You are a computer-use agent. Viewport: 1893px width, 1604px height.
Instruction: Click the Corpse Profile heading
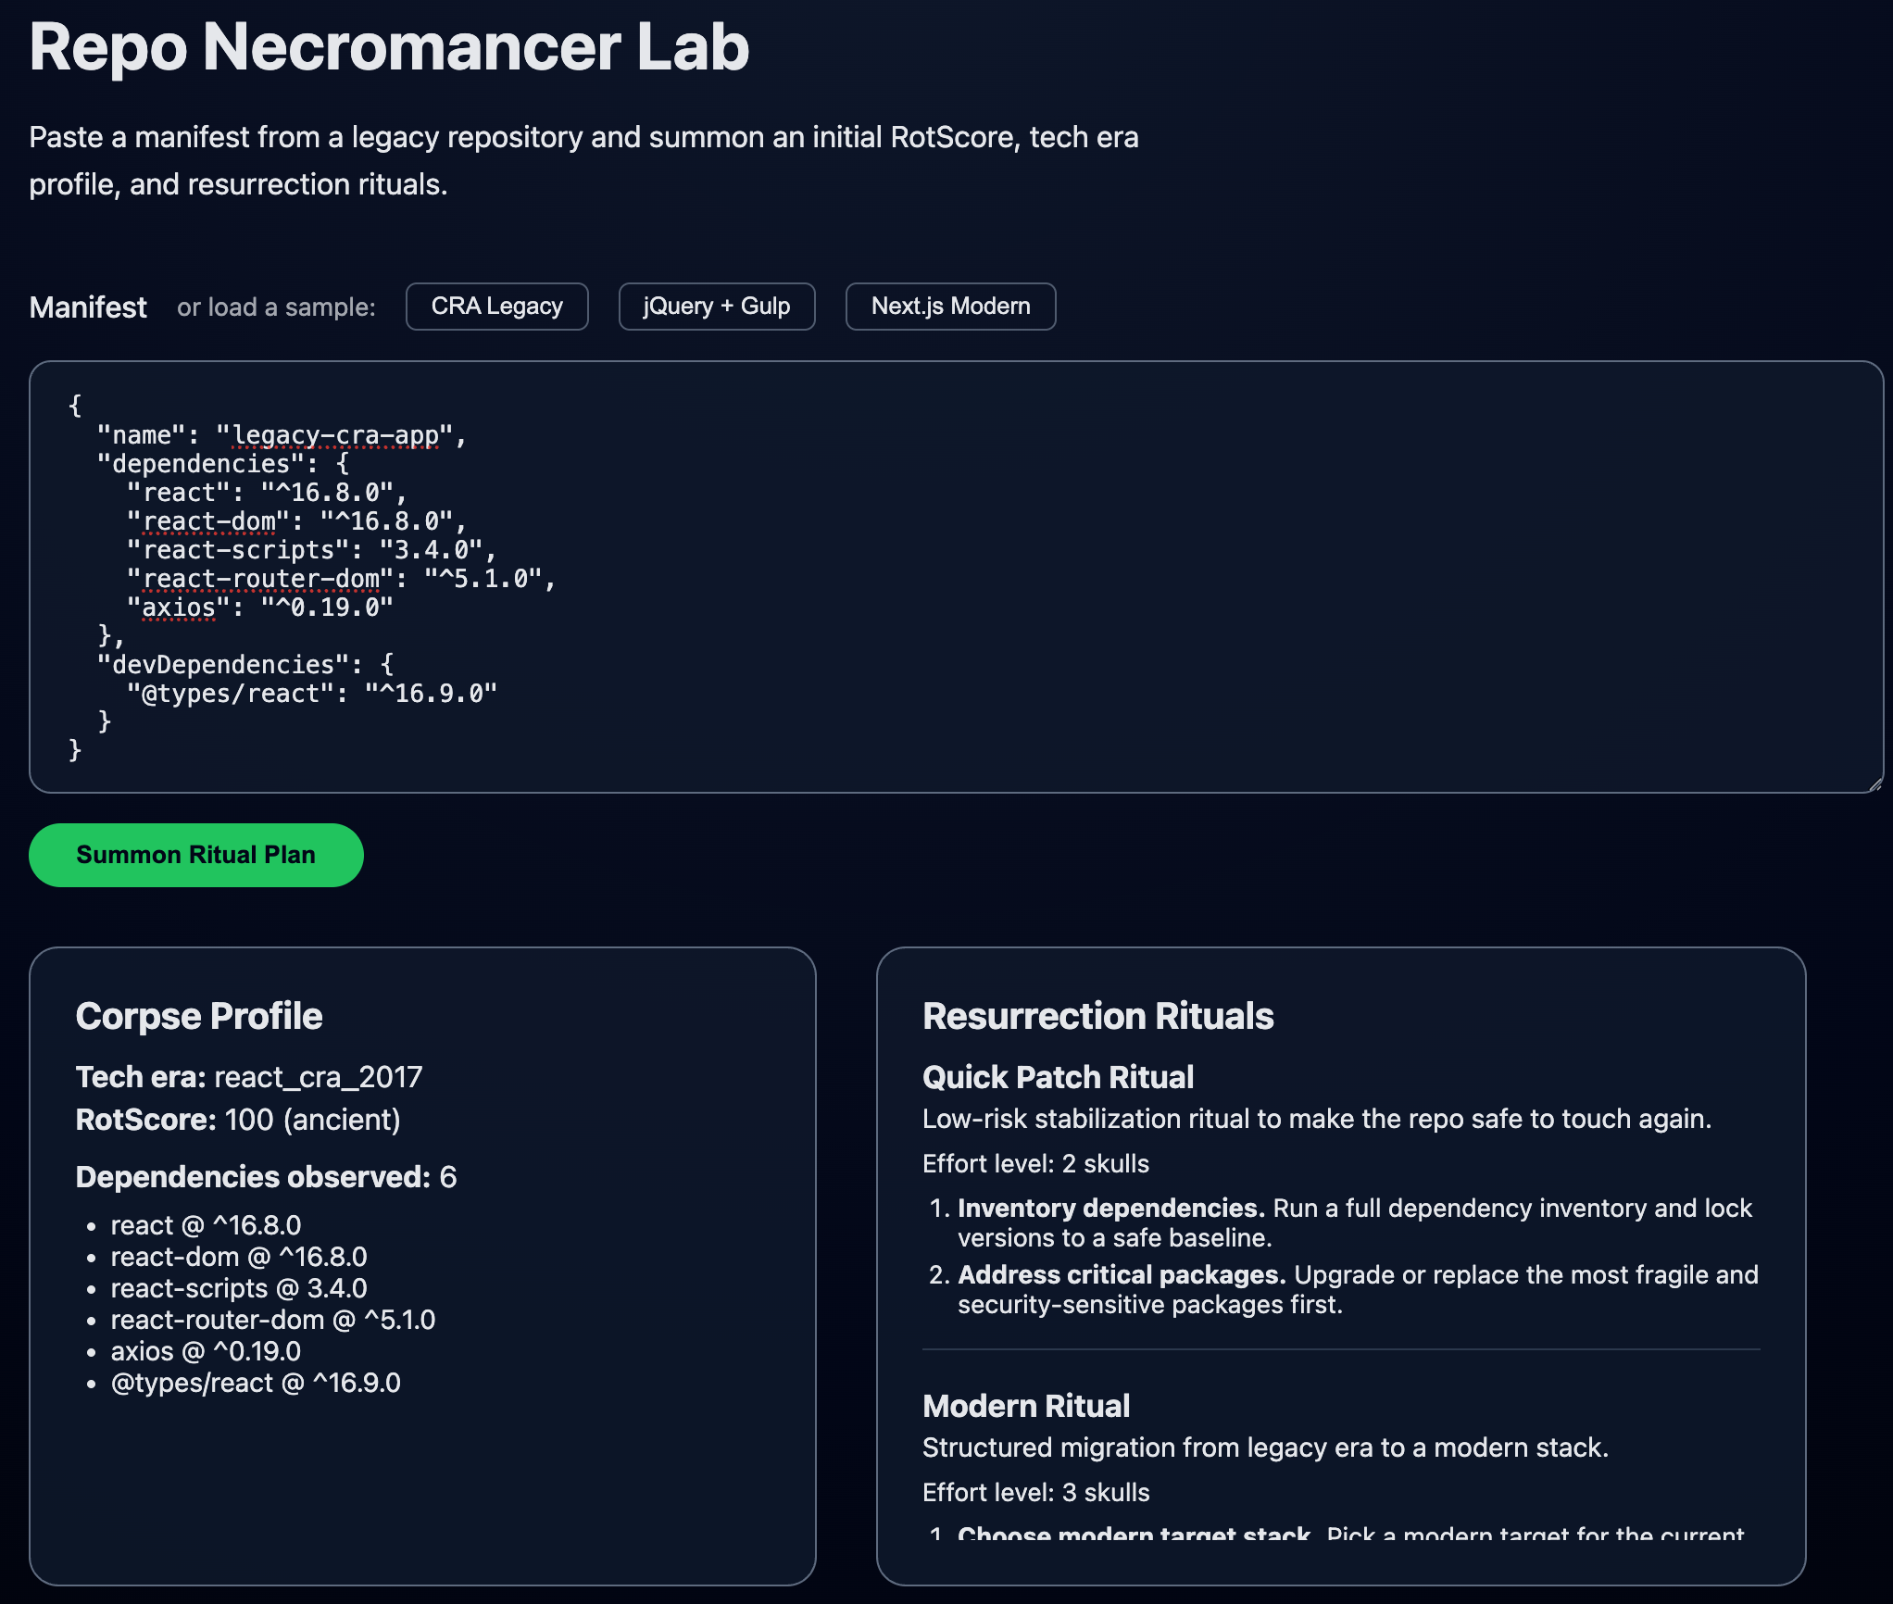[x=198, y=1016]
